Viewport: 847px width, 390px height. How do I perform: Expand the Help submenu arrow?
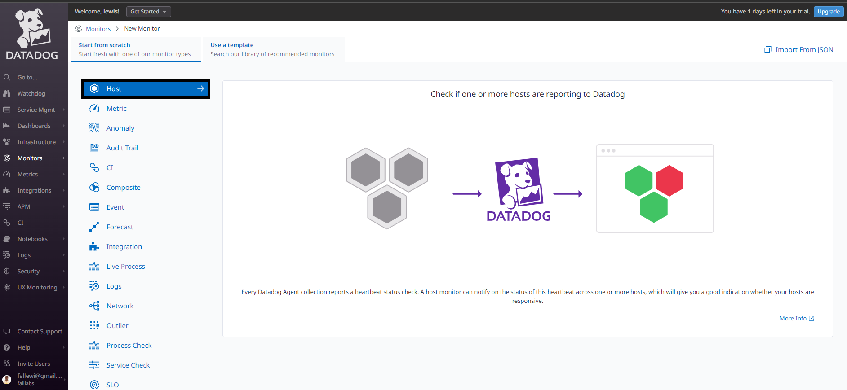(x=64, y=347)
